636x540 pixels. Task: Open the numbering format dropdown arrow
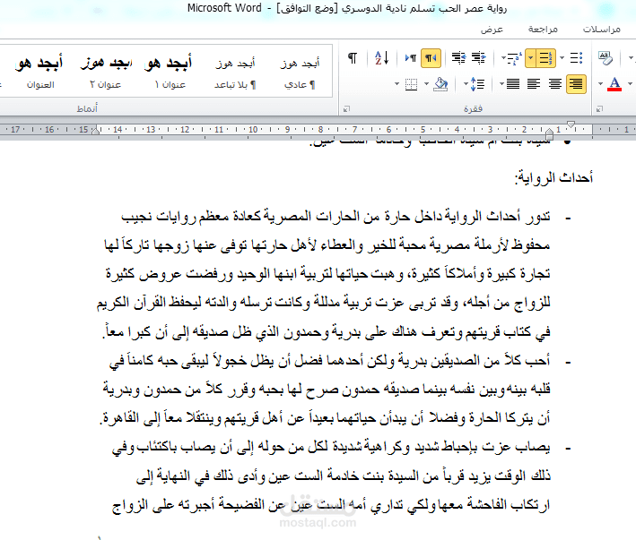click(x=530, y=59)
